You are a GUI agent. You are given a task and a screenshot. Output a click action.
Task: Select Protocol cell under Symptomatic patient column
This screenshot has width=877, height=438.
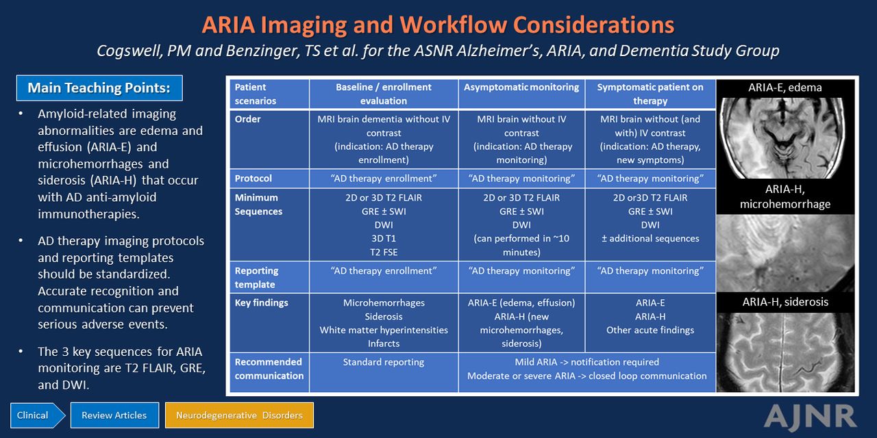tap(650, 179)
